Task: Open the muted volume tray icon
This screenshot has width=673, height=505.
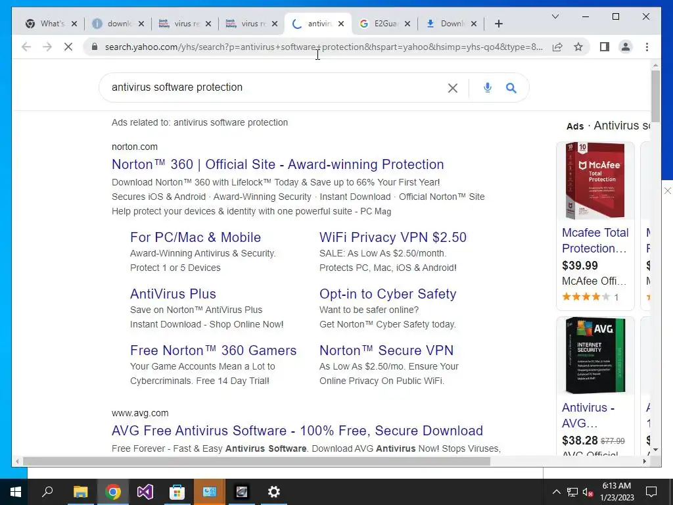Action: [588, 492]
